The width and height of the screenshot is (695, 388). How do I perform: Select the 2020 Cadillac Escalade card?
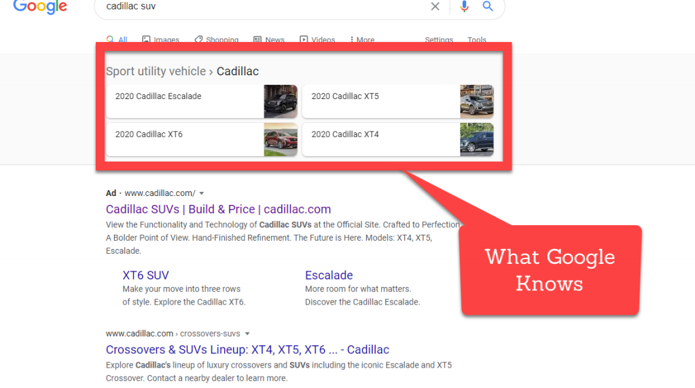[185, 101]
